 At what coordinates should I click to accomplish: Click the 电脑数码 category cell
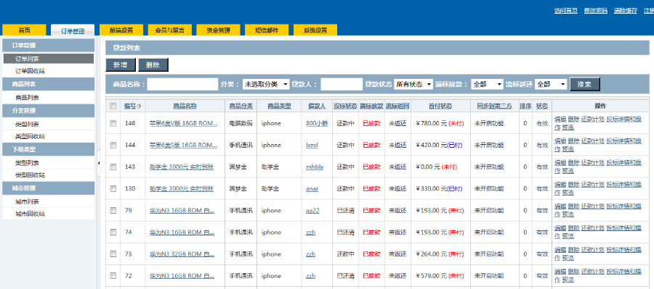[241, 123]
